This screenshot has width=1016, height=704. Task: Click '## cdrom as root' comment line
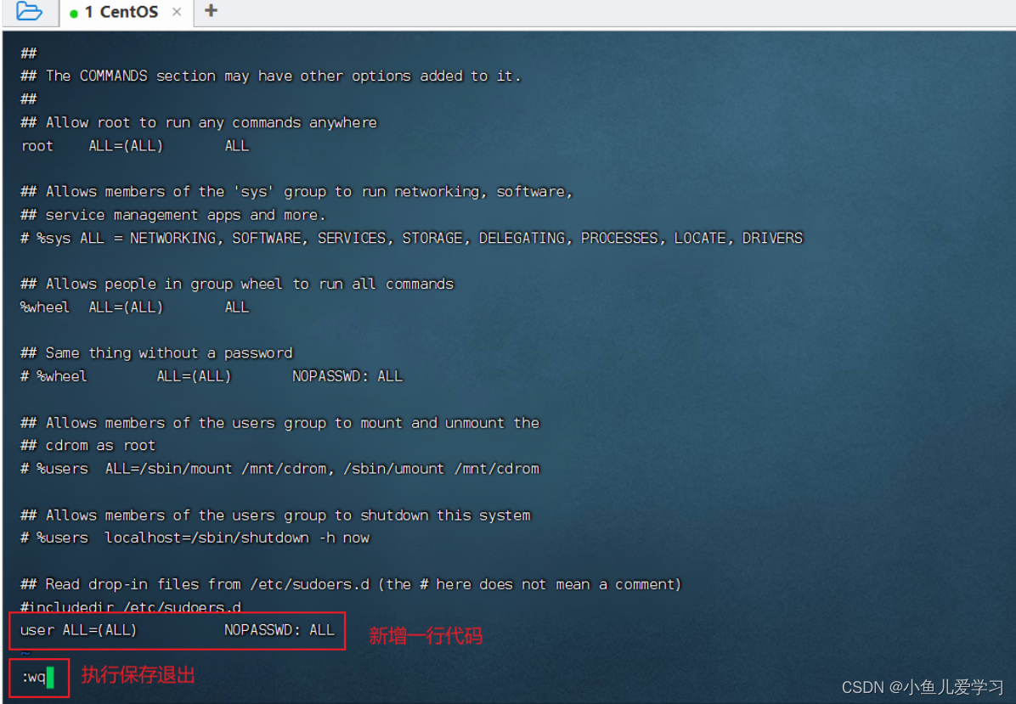click(88, 446)
